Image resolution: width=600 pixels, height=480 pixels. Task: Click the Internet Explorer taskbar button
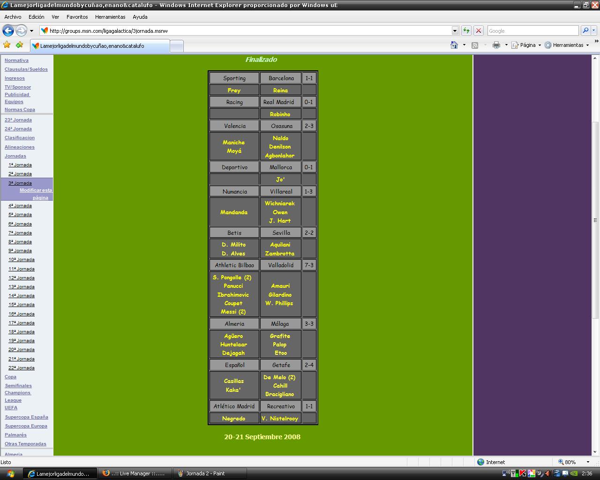(x=60, y=473)
